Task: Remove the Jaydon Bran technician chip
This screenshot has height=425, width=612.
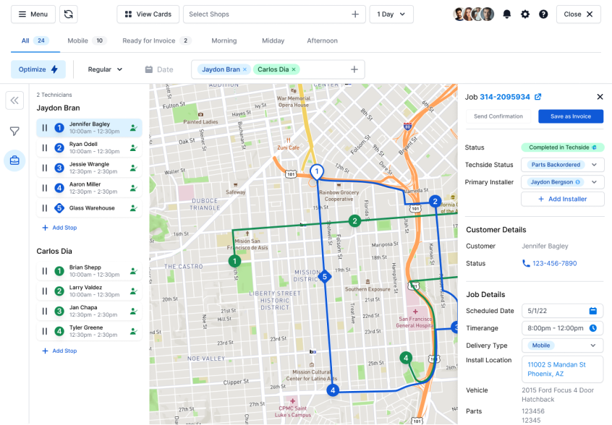Action: click(245, 69)
